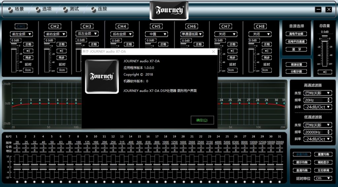This screenshot has width=338, height=187.
Task: Click the CH1 延时 0cm delay field
Action: tap(28, 70)
